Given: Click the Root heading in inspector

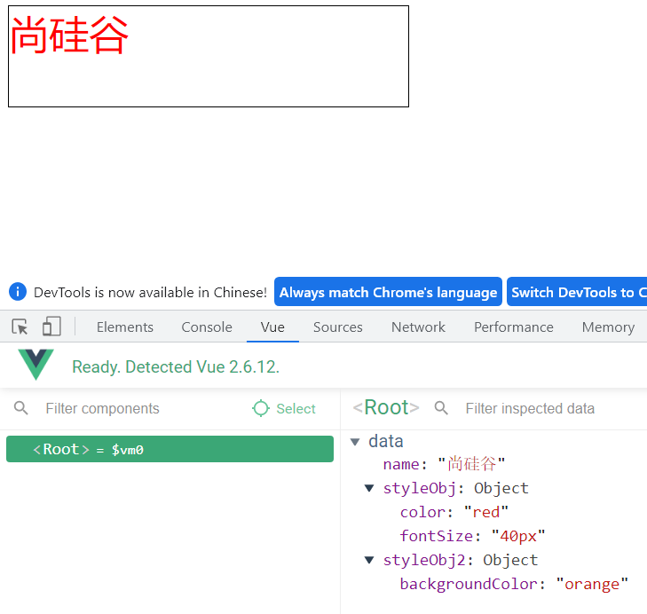Looking at the screenshot, I should (x=386, y=407).
